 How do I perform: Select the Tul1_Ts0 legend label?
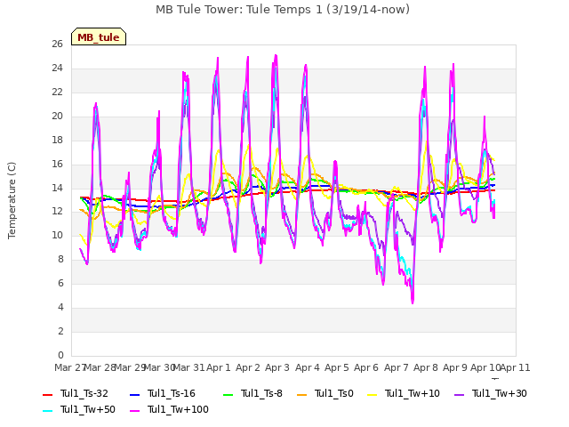pyautogui.click(x=334, y=393)
